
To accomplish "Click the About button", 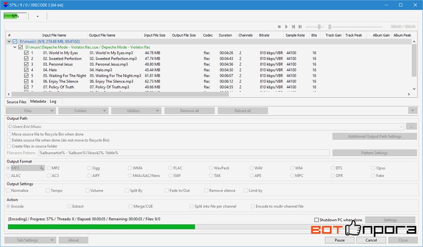I will pos(73,240).
